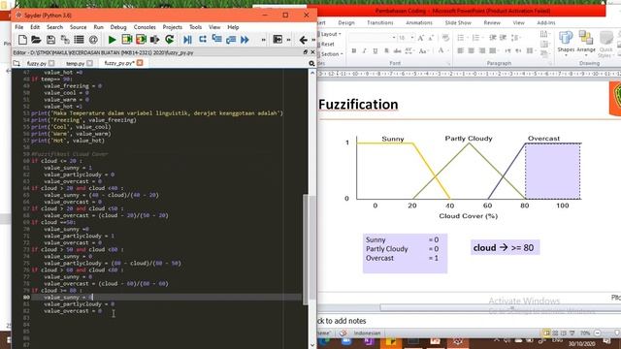
Task: Run current cell in Spyder
Action: tap(127, 39)
